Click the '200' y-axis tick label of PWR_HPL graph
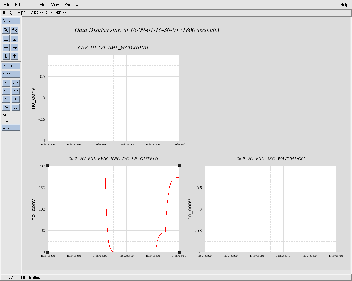This screenshot has height=281, width=352. point(42,166)
